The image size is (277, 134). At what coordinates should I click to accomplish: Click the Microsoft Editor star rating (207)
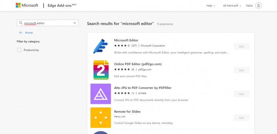pyautogui.click(x=126, y=46)
